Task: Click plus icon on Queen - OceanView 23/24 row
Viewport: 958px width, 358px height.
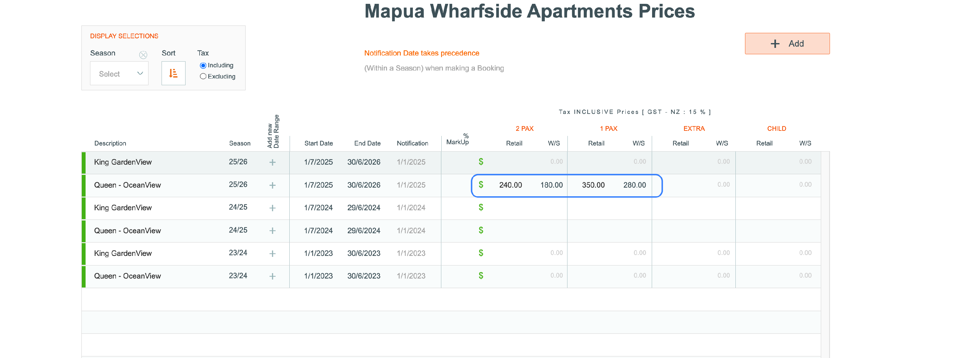Action: pos(272,276)
